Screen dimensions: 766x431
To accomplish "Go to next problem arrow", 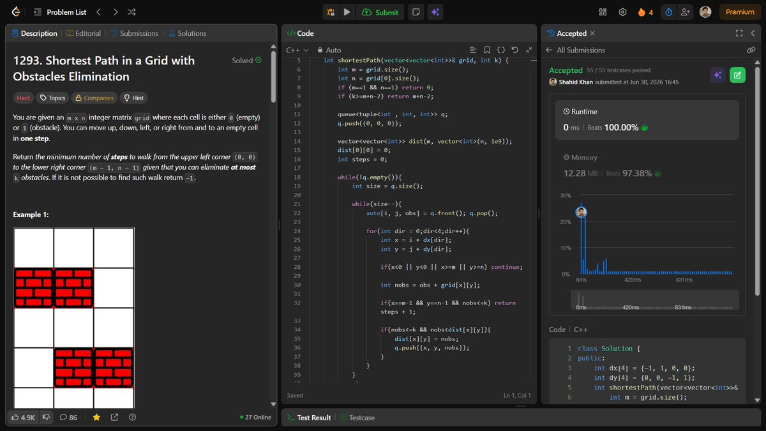I will 115,11.
